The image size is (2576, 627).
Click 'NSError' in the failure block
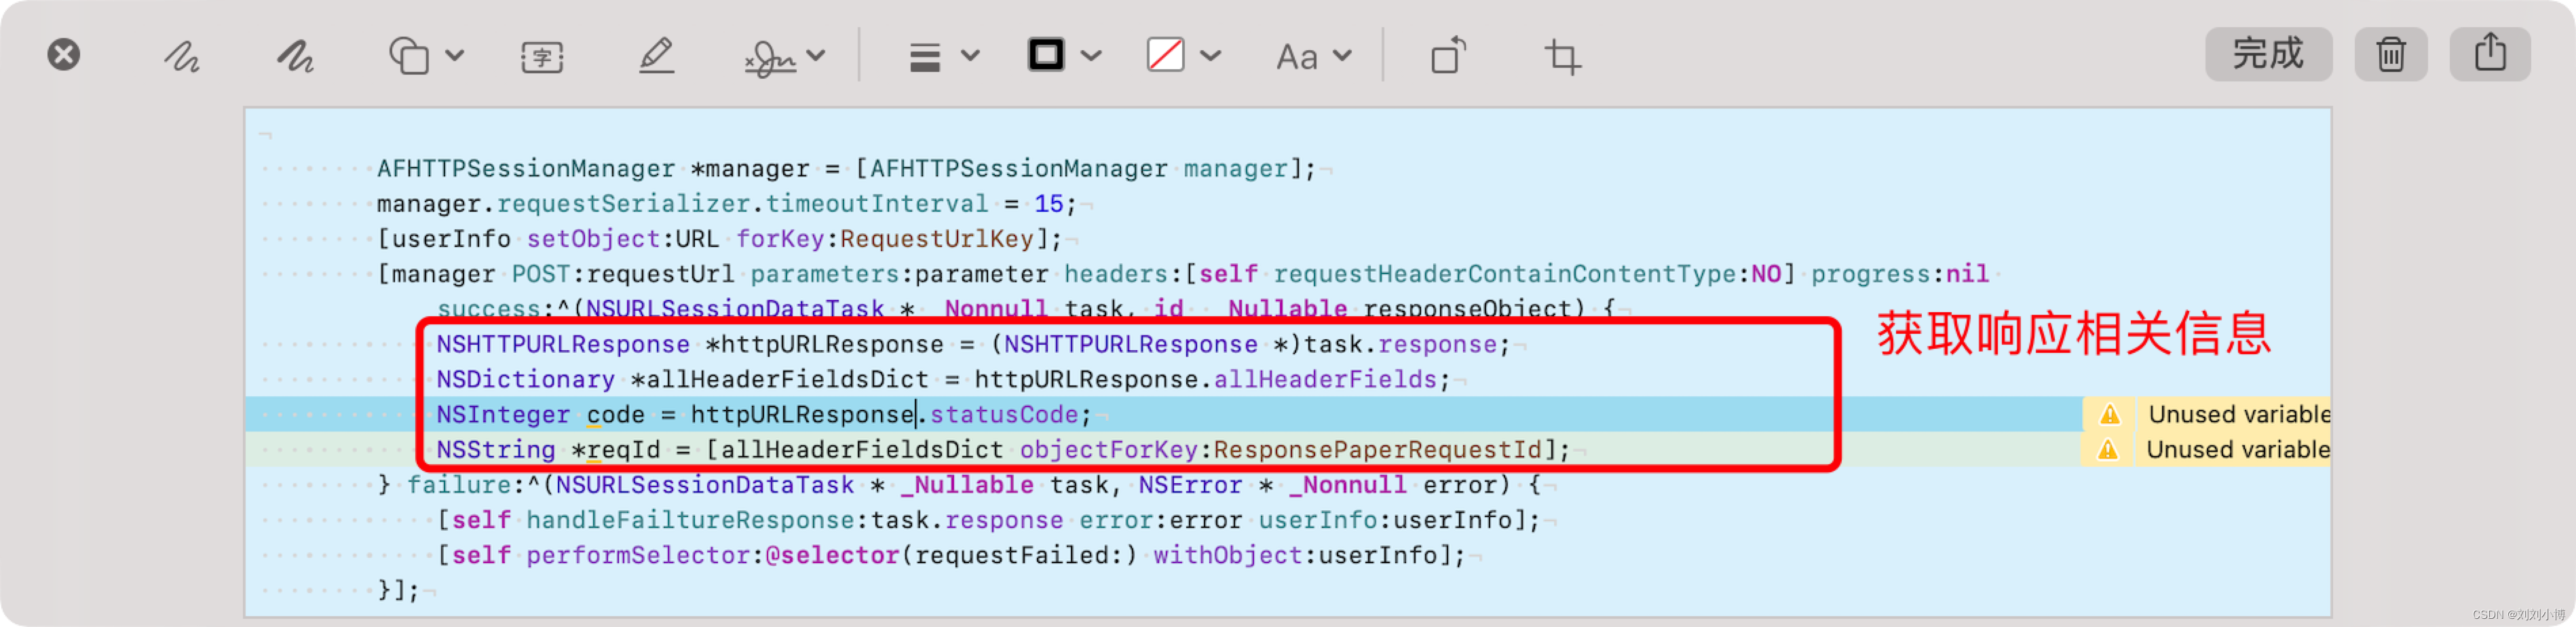pyautogui.click(x=1190, y=485)
